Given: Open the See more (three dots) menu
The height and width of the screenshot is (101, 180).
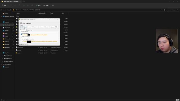Looking at the screenshot, I should click(x=53, y=5).
